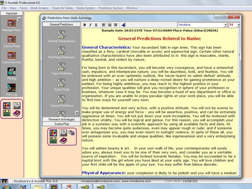Align text right
Viewport: 252px width, 189px height.
click(x=115, y=25)
